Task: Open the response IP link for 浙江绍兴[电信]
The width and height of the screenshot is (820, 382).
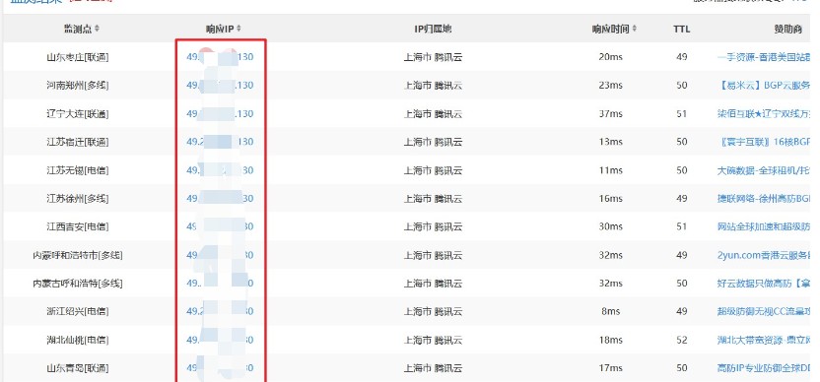Action: pyautogui.click(x=220, y=311)
